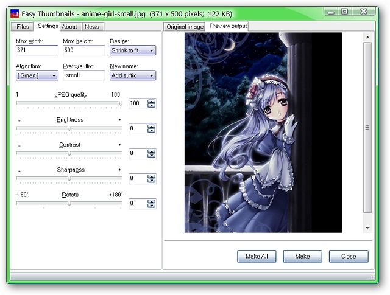
Task: Decrease JPEG quality with down spinner arrow
Action: pyautogui.click(x=152, y=106)
